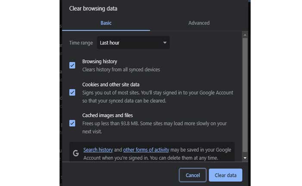Click the Cookies and other site data label
The height and width of the screenshot is (186, 302).
pos(111,84)
